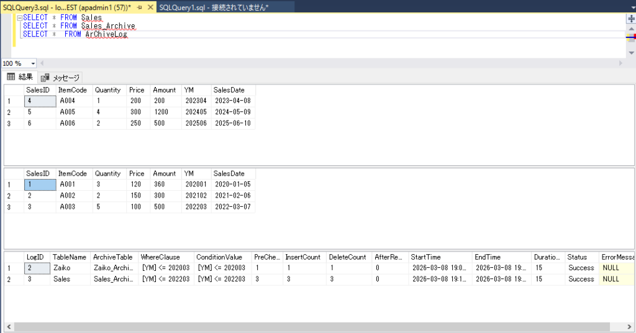Click the SalesDate column header in first grid
This screenshot has width=636, height=333.
point(229,90)
